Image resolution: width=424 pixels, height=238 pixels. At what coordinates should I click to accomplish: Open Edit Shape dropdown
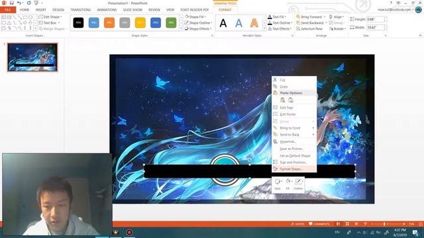click(50, 17)
